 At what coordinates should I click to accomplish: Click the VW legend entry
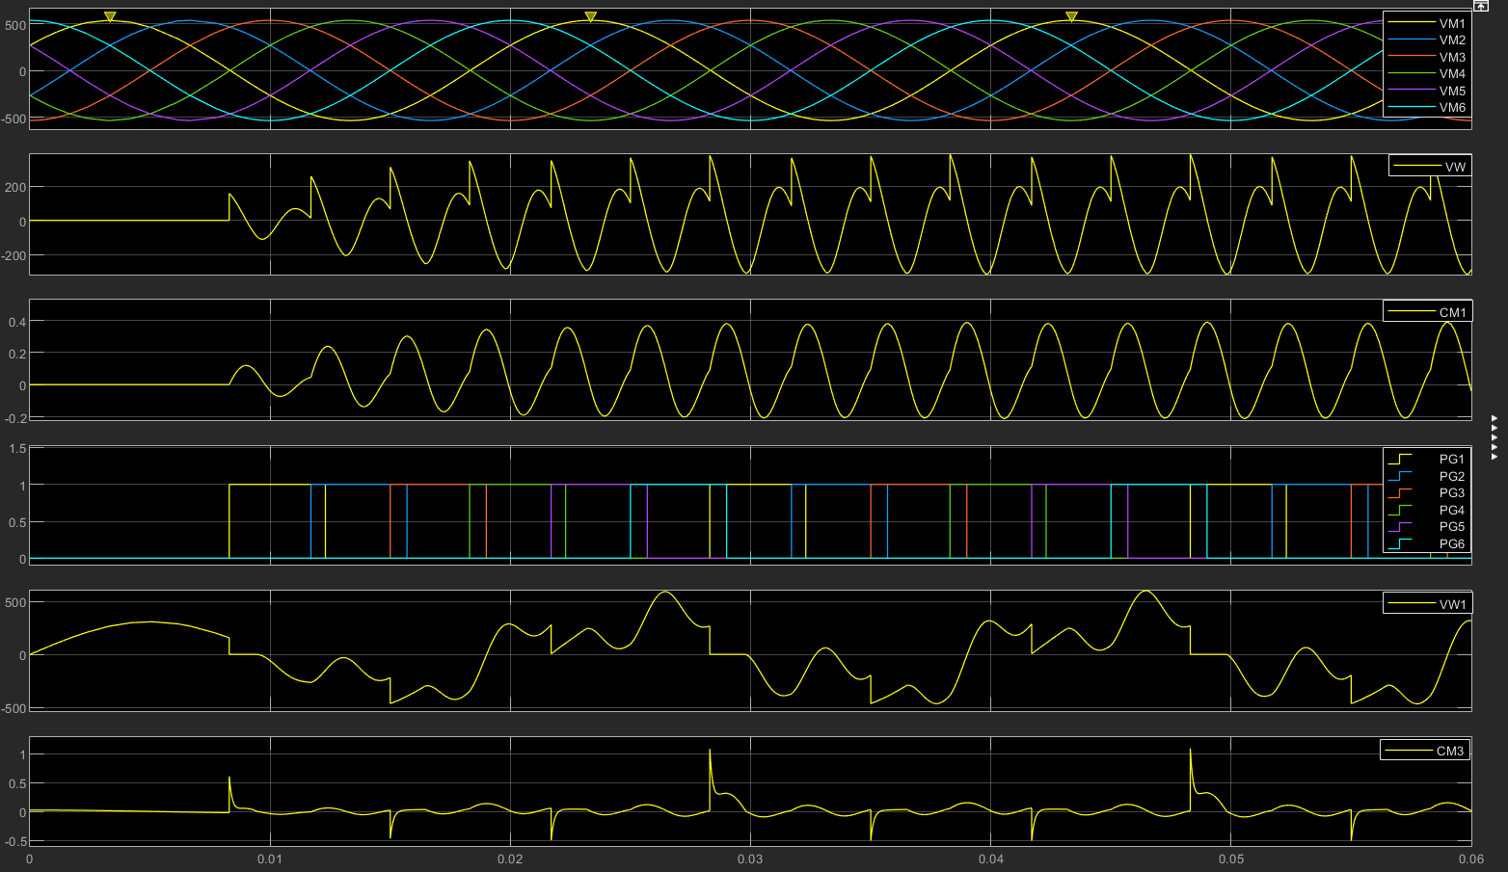(1431, 167)
